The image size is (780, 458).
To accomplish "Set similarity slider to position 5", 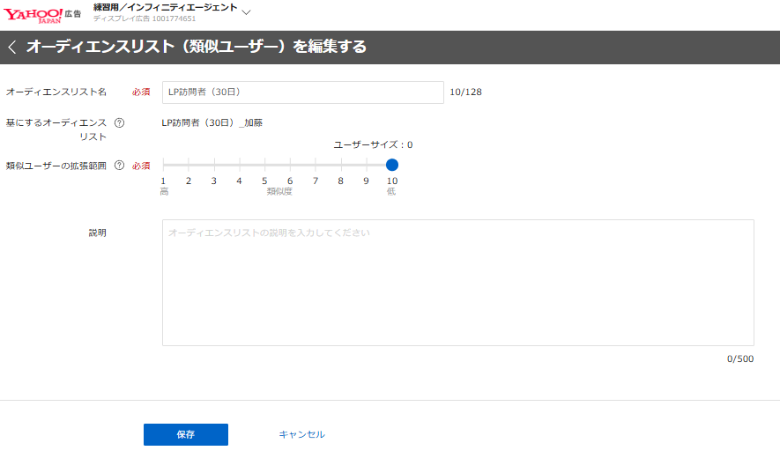I will pos(264,165).
